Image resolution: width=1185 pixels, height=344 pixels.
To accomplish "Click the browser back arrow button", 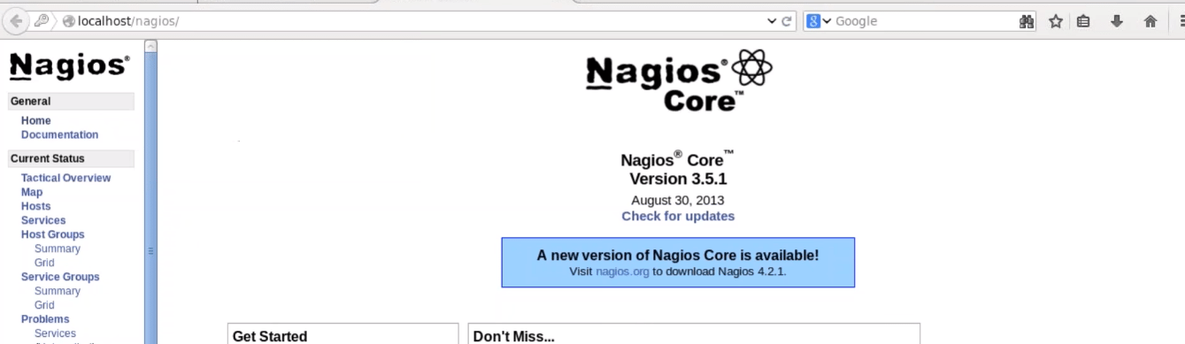I will [x=16, y=21].
